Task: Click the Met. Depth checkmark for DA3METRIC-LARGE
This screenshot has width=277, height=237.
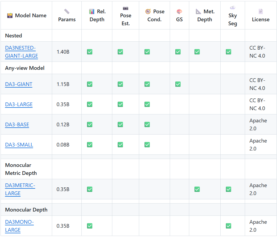Action: 197,189
